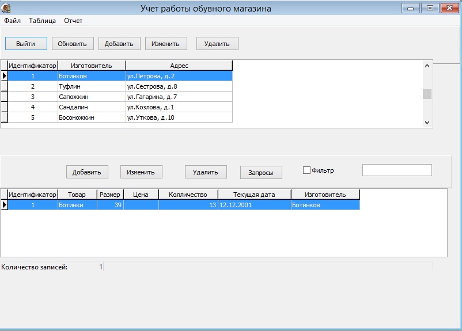The image size is (462, 331).
Task: Click the scroll down arrow of manufacturers table
Action: pos(427,123)
